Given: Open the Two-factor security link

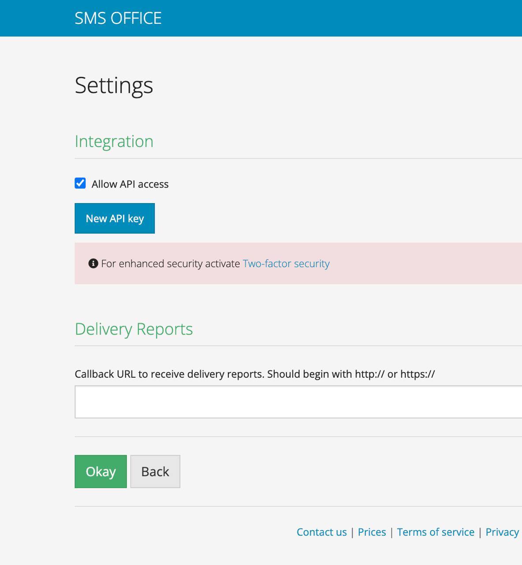Looking at the screenshot, I should pos(286,264).
